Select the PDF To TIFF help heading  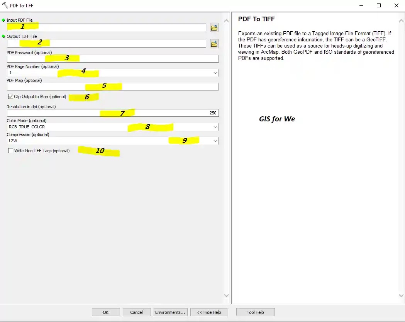tap(256, 19)
